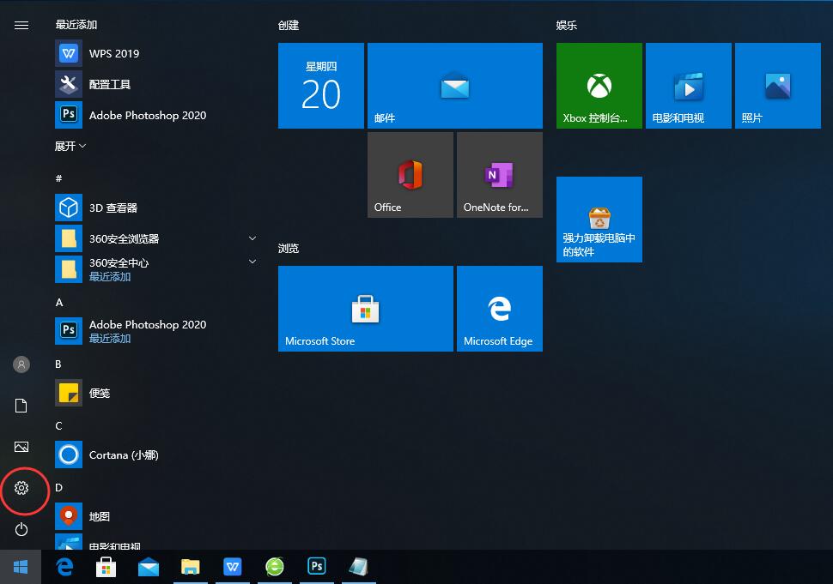Image resolution: width=833 pixels, height=584 pixels.
Task: Close Start with the Windows Start button
Action: 21,567
